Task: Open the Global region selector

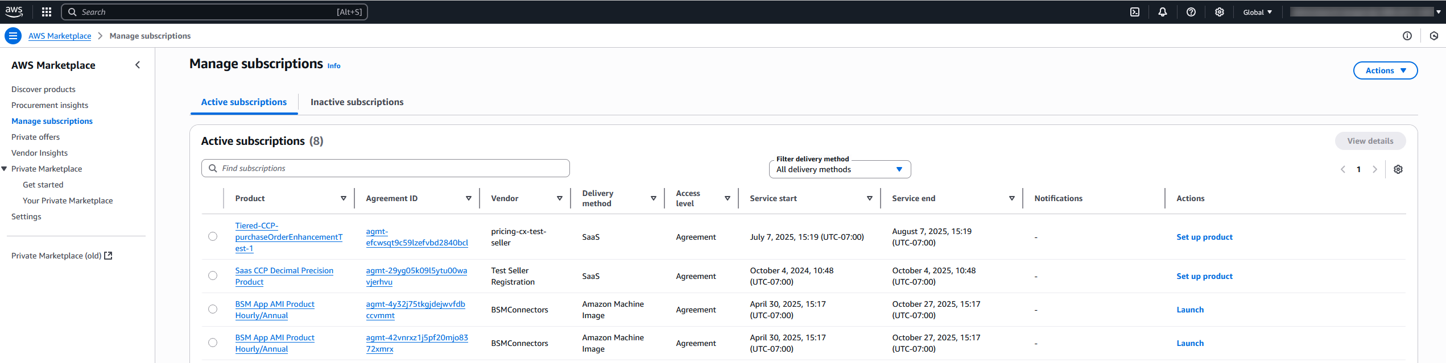Action: click(1257, 12)
